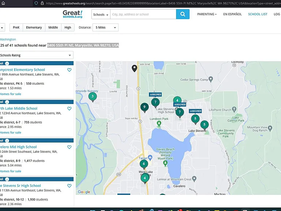Image resolution: width=281 pixels, height=211 pixels.
Task: Toggle the High level filter
Action: click(x=68, y=27)
